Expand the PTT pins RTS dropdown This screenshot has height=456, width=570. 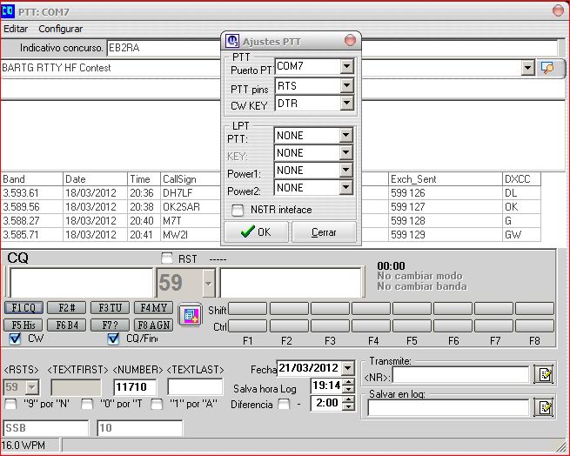click(347, 86)
